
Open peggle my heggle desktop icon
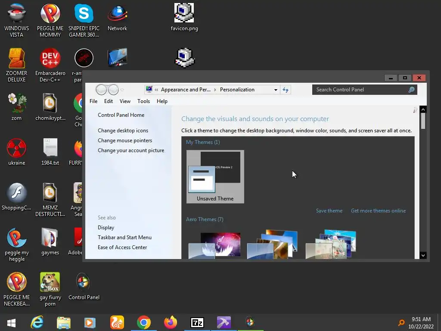tap(17, 244)
